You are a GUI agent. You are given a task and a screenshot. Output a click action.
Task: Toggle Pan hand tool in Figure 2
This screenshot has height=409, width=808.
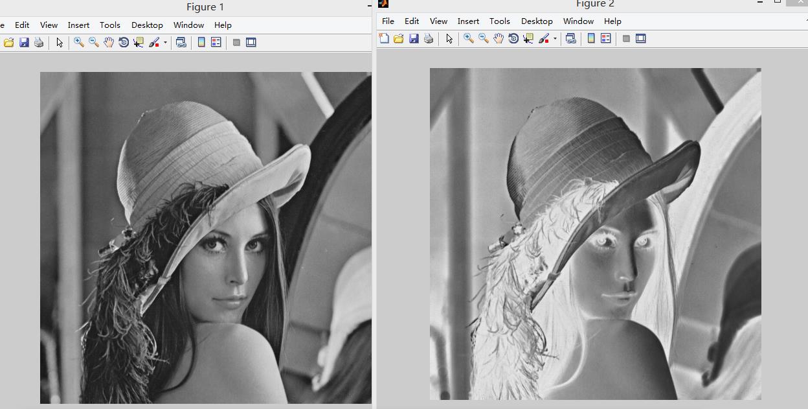(x=499, y=39)
